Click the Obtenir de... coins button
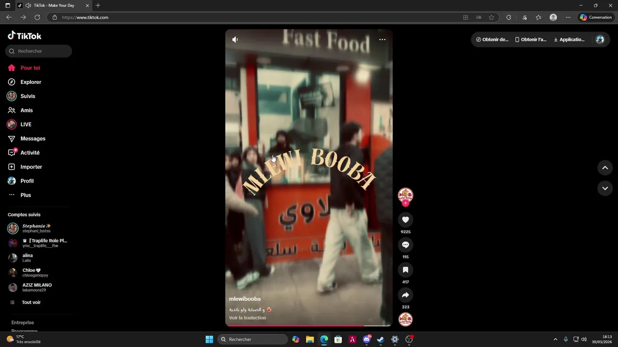The height and width of the screenshot is (347, 618). (x=492, y=40)
